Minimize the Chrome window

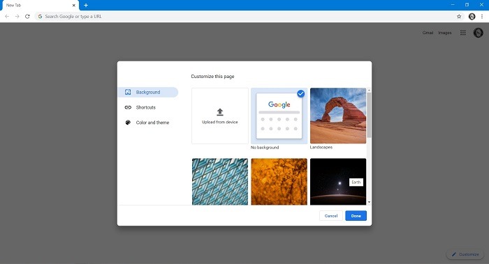pos(453,5)
